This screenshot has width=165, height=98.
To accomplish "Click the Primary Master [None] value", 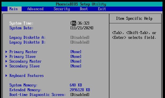I will (x=76, y=52).
